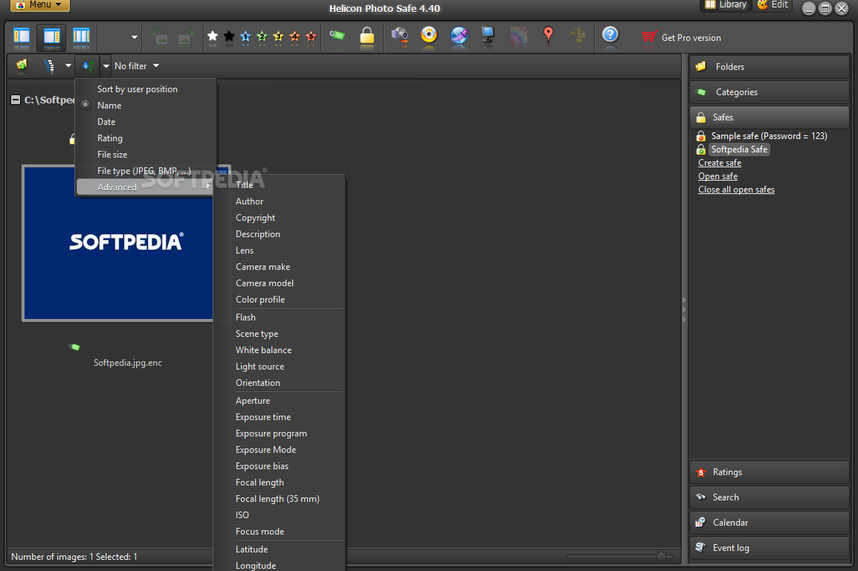Open the Menu dropdown in title bar
858x571 pixels.
(x=40, y=5)
